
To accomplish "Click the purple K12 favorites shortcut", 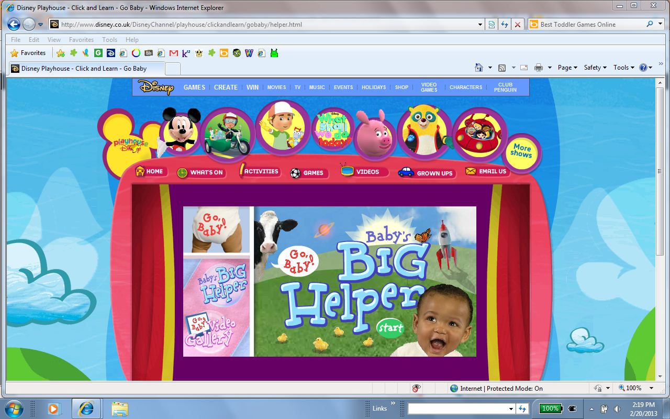I will [186, 53].
